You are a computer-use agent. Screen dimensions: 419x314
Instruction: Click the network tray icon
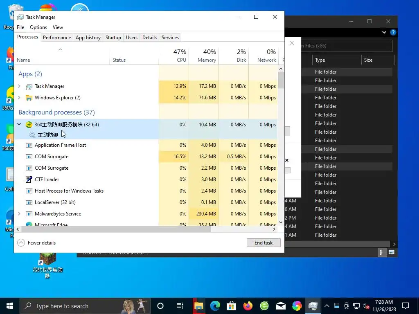(x=356, y=306)
